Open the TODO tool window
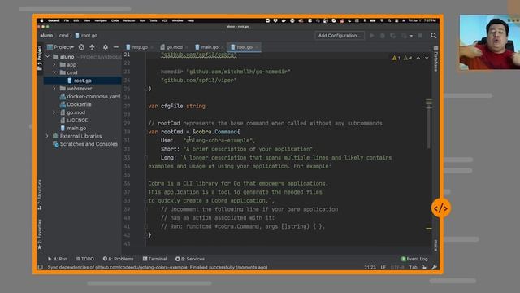 (x=84, y=259)
